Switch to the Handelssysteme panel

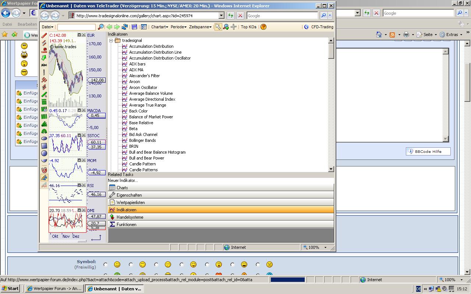point(130,217)
